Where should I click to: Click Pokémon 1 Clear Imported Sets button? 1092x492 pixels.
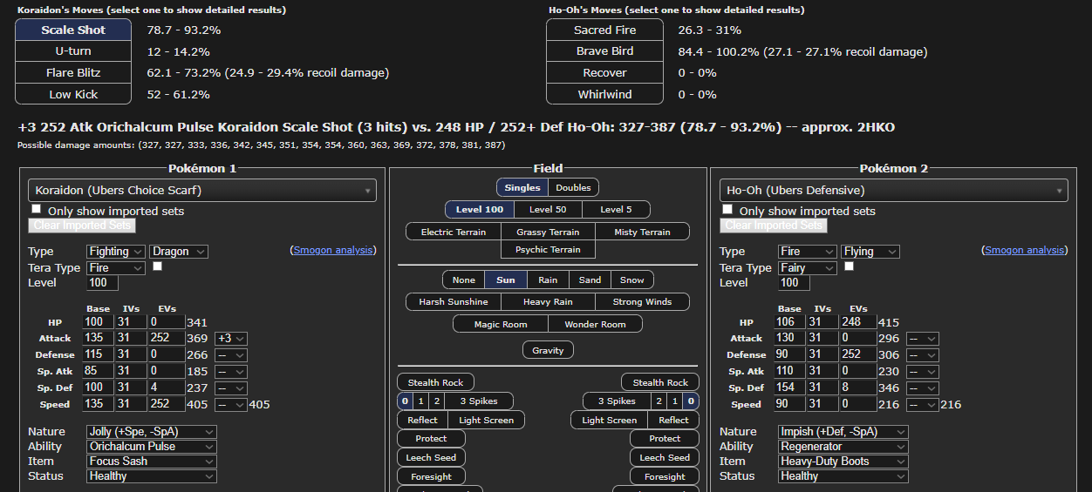[x=82, y=226]
